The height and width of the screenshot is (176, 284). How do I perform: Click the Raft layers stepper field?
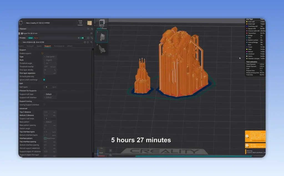click(50, 87)
